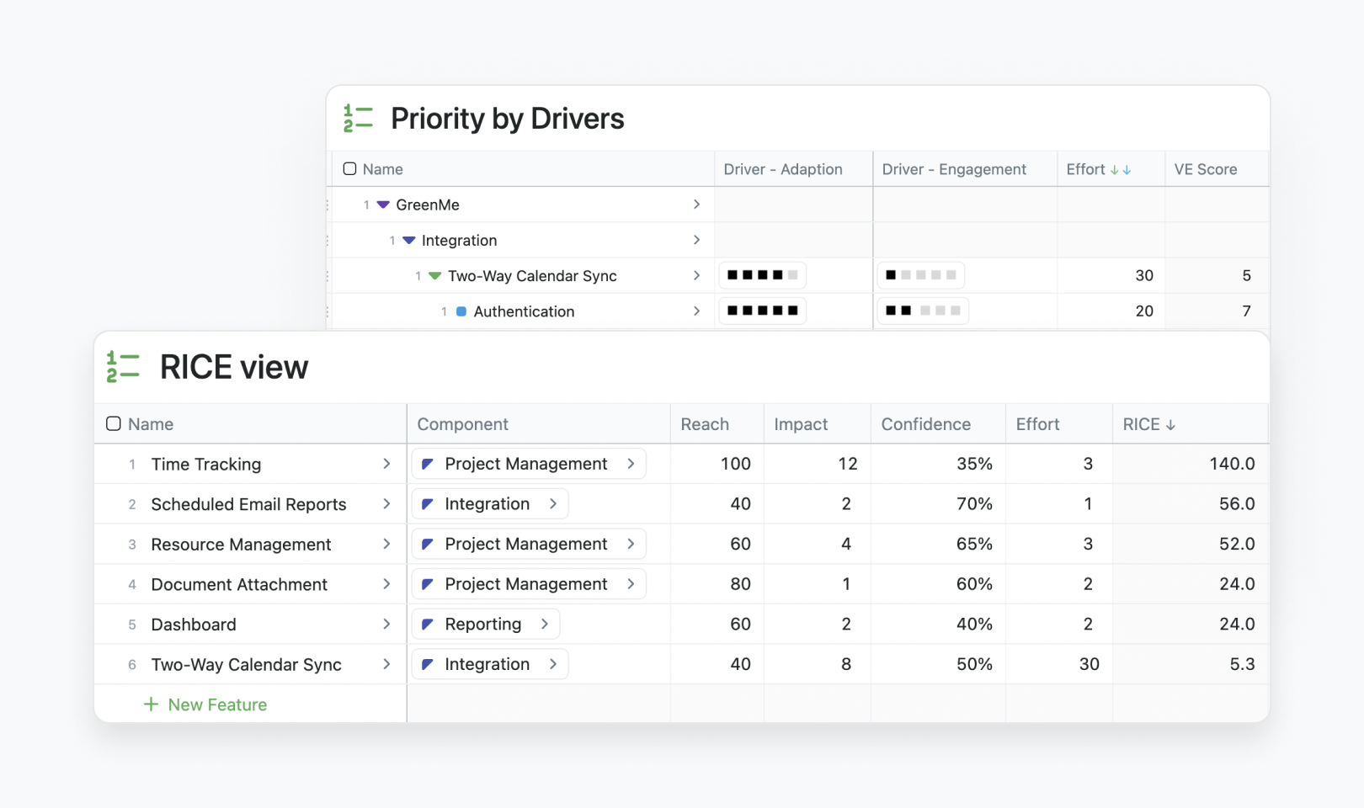
Task: Click the Reach value 100 for Time Tracking
Action: 735,464
